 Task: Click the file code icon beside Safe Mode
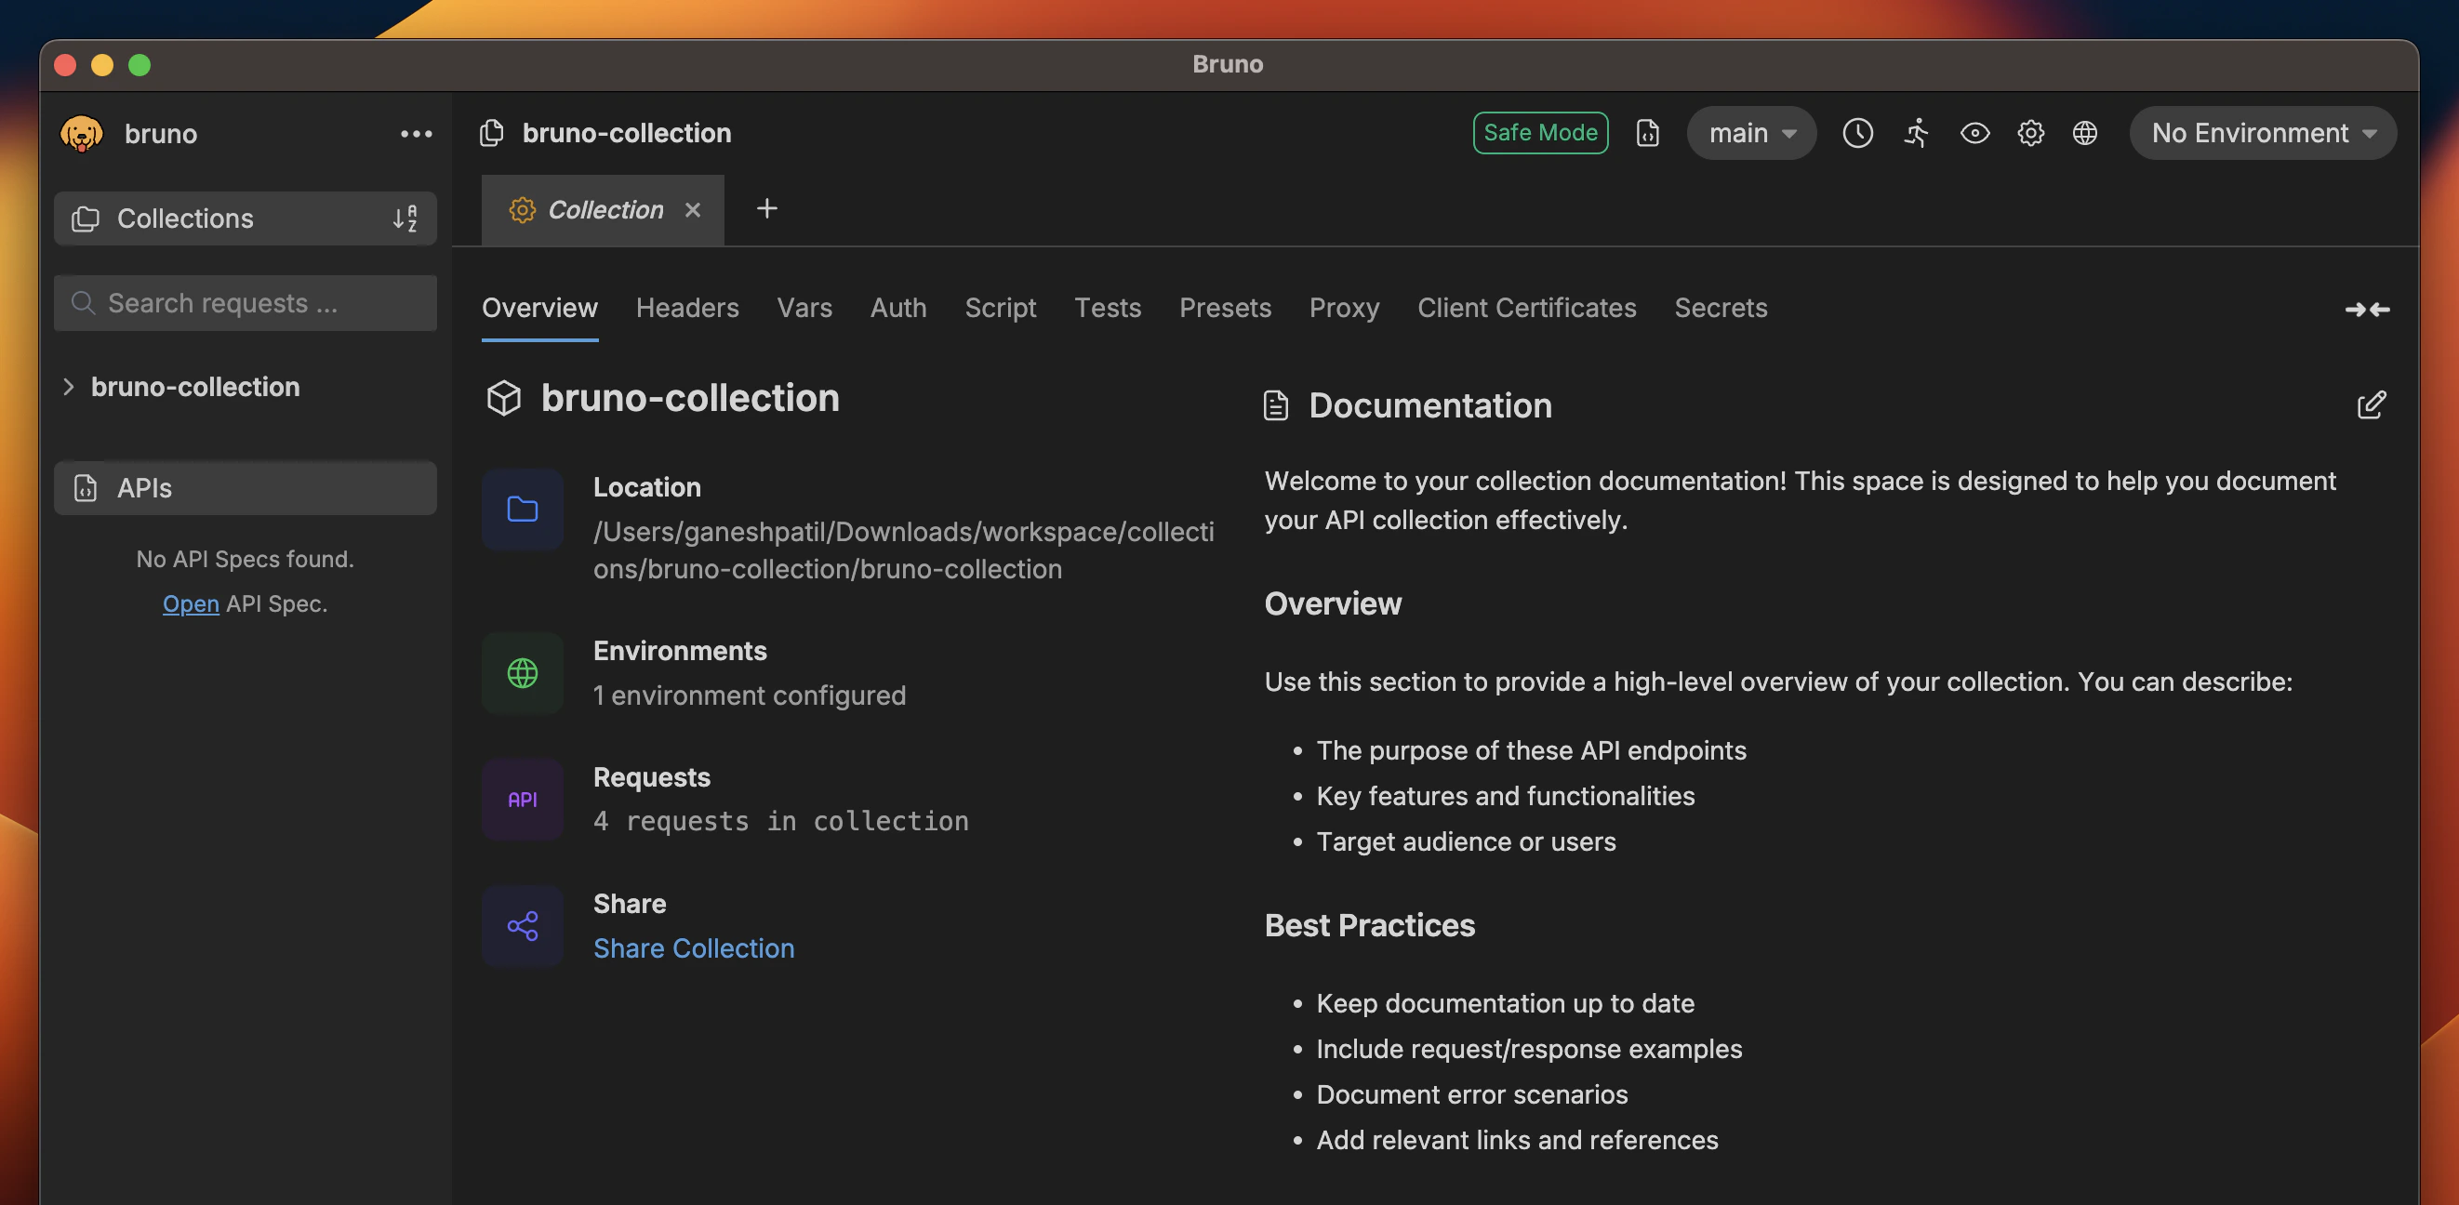(1648, 133)
